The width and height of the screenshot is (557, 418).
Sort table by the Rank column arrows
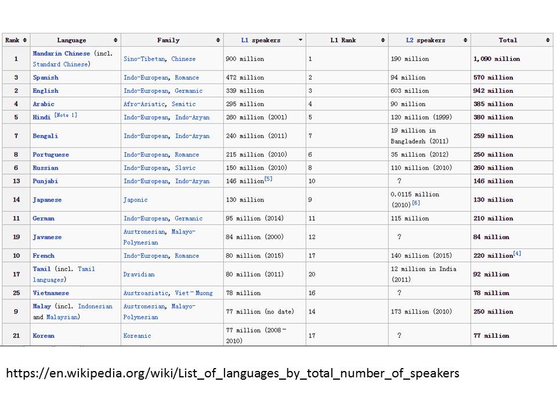pos(25,40)
